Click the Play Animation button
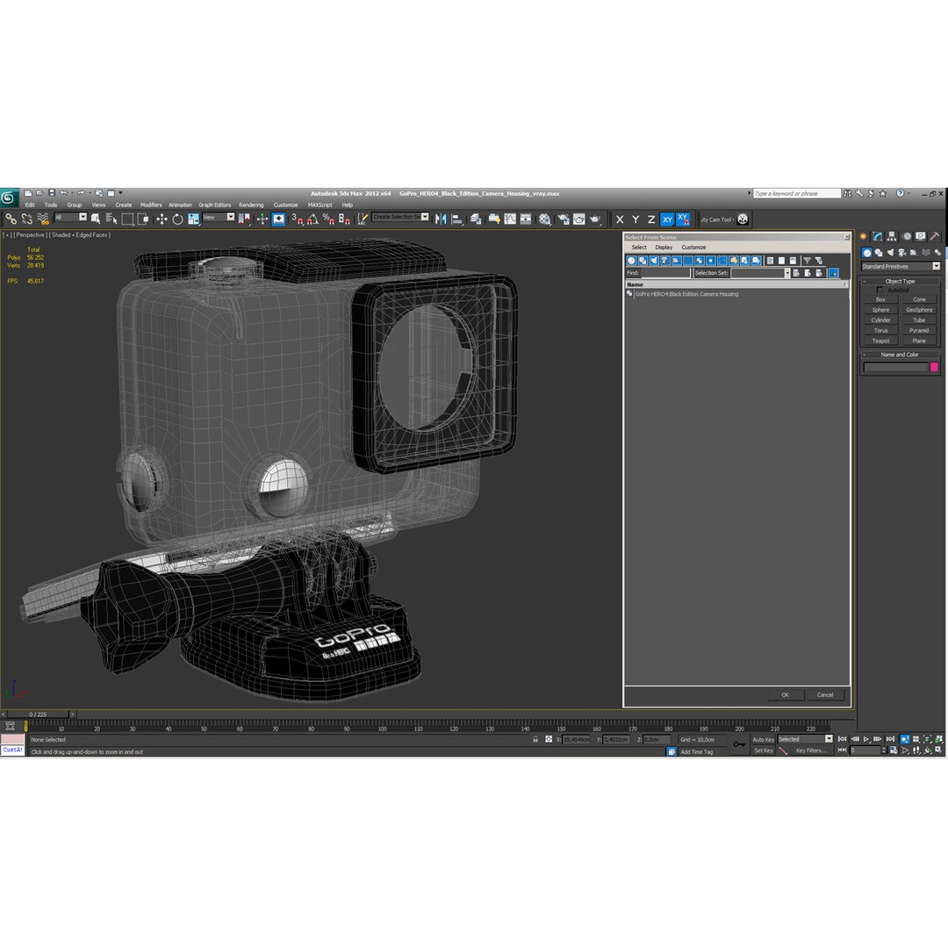Image resolution: width=948 pixels, height=948 pixels. [866, 739]
